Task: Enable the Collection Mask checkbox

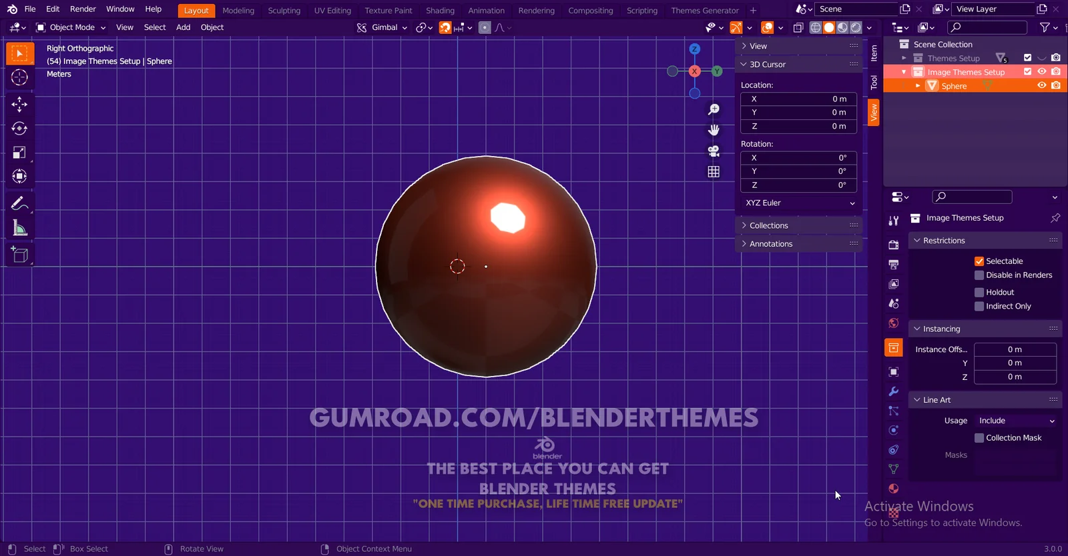Action: pos(979,438)
